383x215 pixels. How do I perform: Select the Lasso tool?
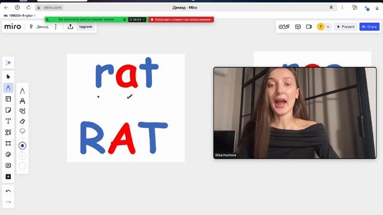click(x=22, y=131)
